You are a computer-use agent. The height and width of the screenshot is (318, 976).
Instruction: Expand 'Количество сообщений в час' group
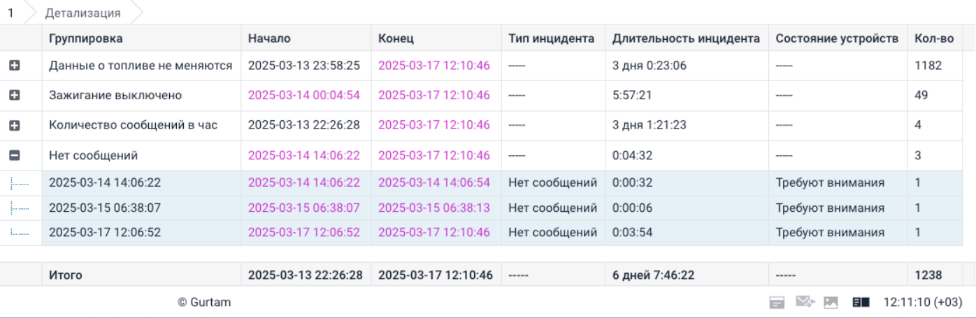click(14, 126)
